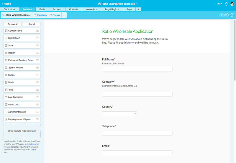Grab the Region drag handle
The width and height of the screenshot is (236, 163).
[x=37, y=53]
